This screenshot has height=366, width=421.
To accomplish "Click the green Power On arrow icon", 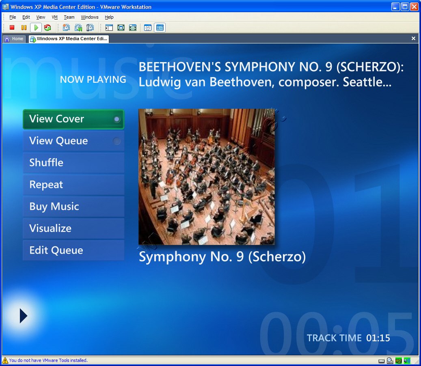I will coord(36,27).
